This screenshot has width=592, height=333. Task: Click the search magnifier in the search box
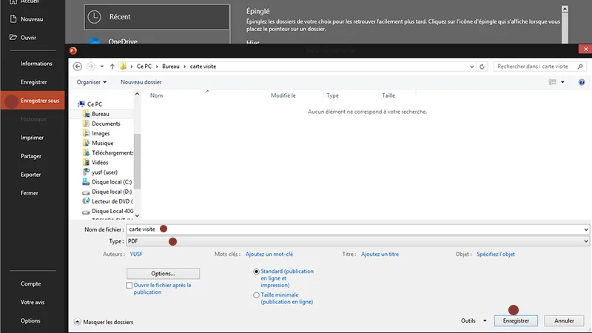580,67
